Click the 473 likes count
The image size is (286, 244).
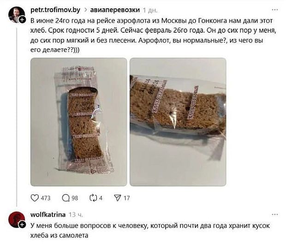(46, 198)
